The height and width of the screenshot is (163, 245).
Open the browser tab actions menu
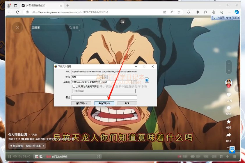click(15, 6)
